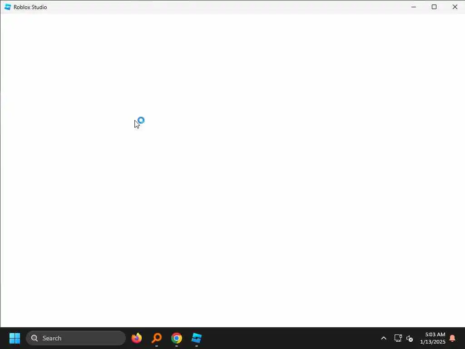
Task: Open the orange magnifier app in taskbar
Action: click(x=157, y=338)
